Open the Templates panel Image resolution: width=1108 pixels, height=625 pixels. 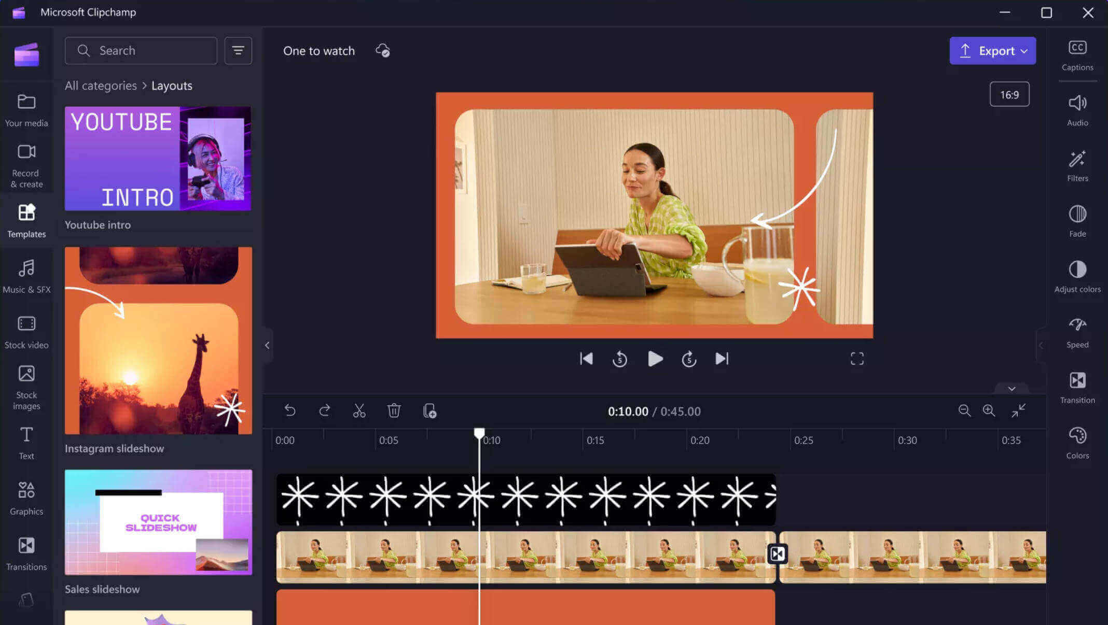[x=26, y=220]
